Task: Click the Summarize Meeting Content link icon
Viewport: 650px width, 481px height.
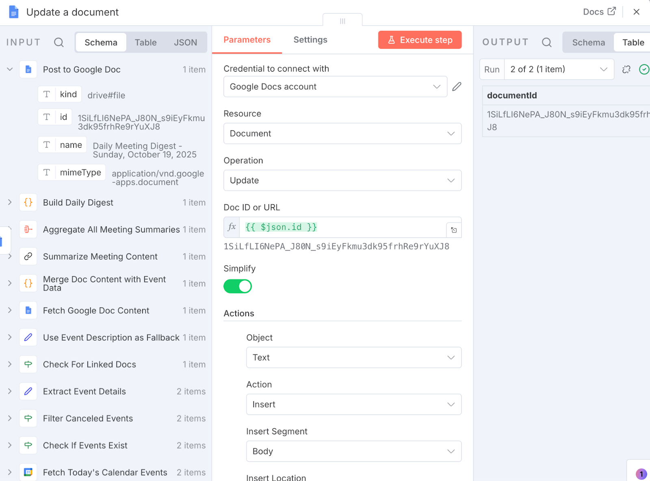Action: [x=28, y=256]
